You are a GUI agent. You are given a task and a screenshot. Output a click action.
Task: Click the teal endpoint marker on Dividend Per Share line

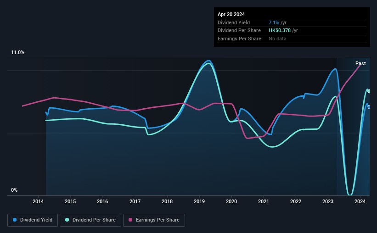pos(369,91)
